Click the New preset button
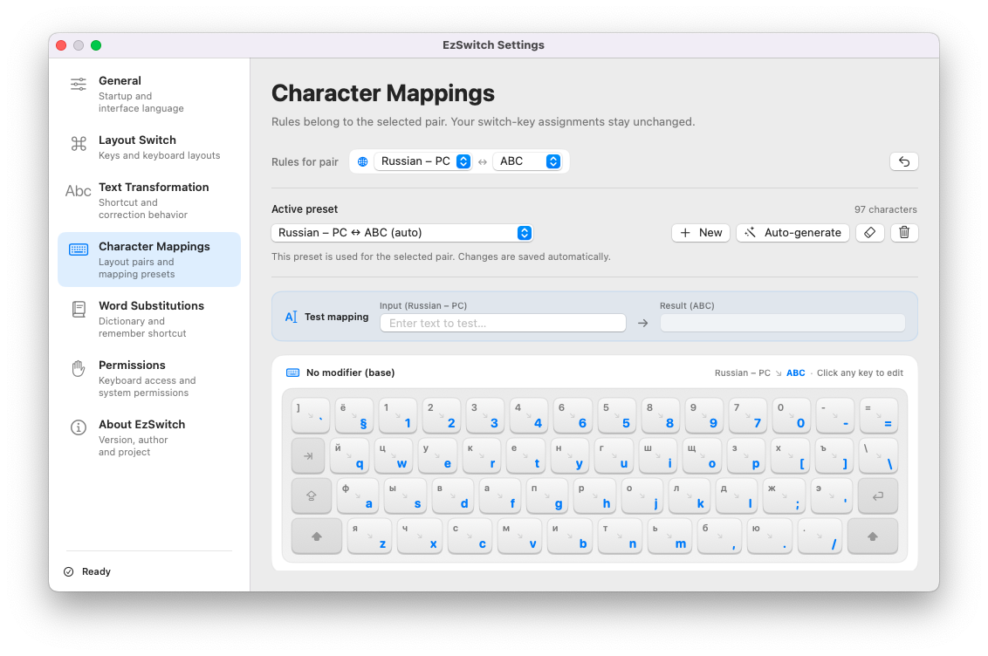The height and width of the screenshot is (656, 988). coord(701,232)
